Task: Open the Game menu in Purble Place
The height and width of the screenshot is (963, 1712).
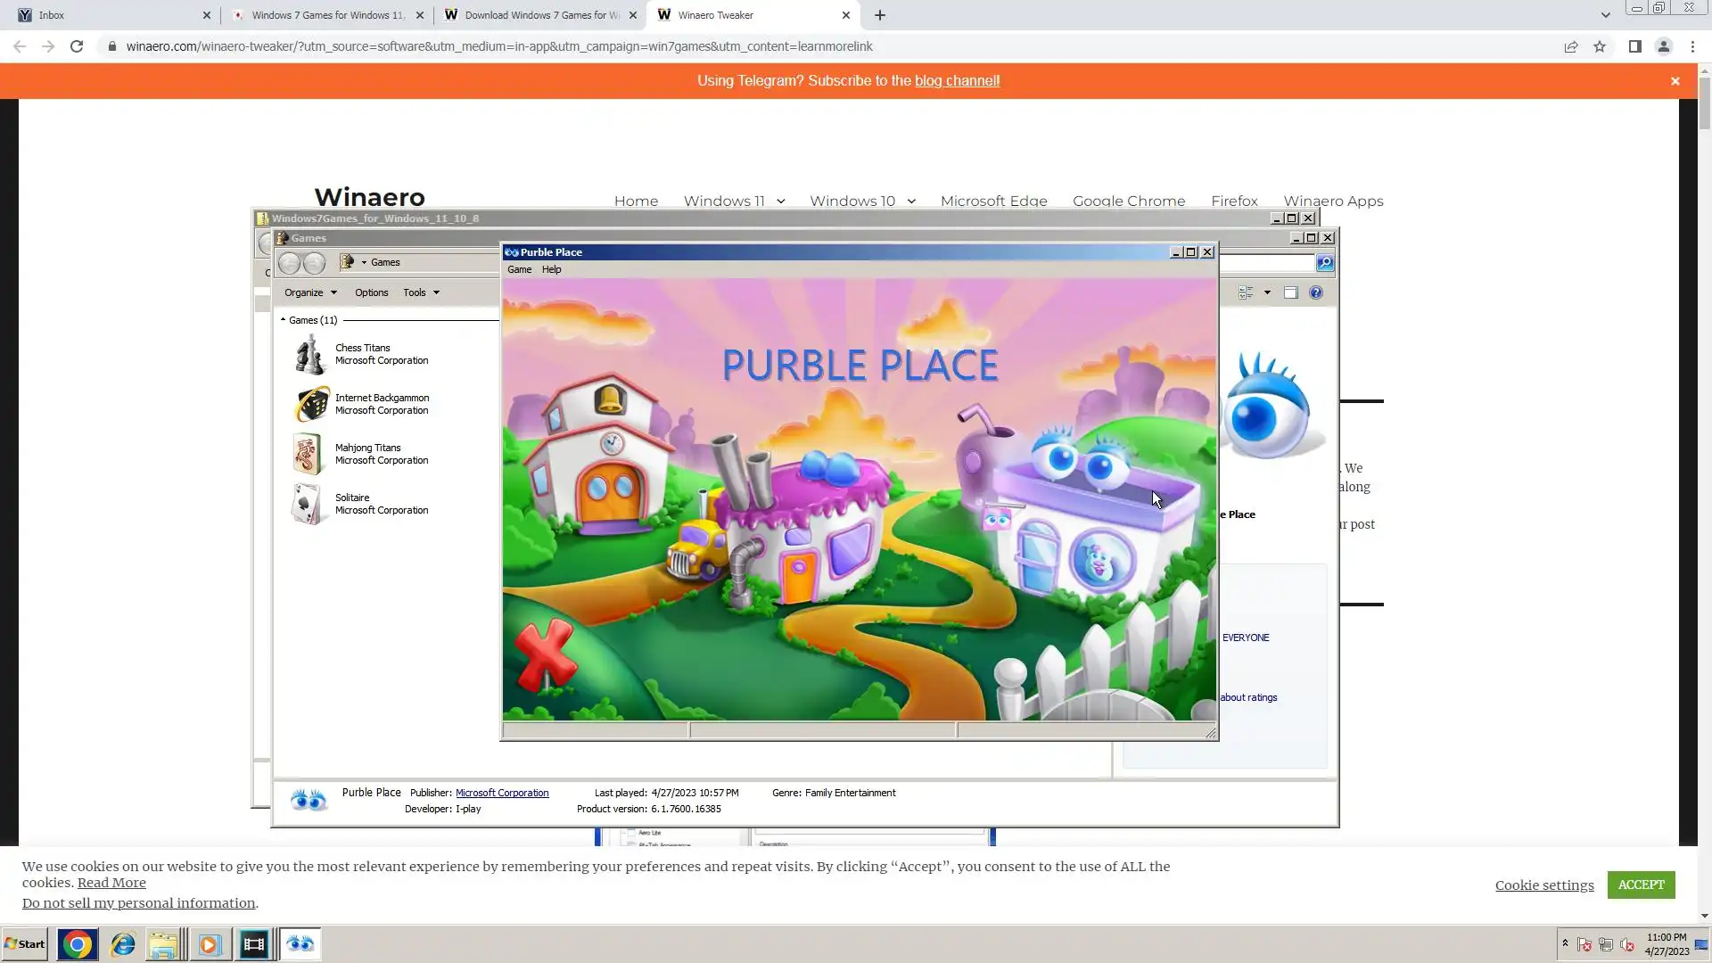Action: click(x=519, y=269)
